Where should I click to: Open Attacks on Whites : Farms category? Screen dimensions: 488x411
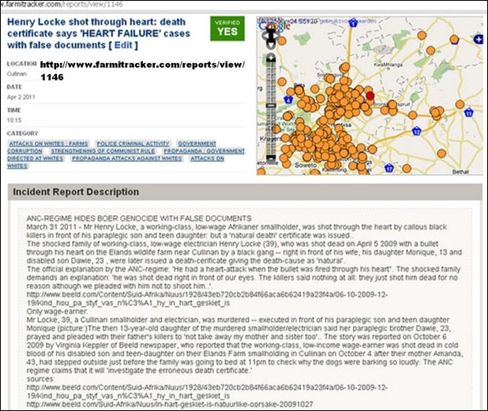point(48,144)
